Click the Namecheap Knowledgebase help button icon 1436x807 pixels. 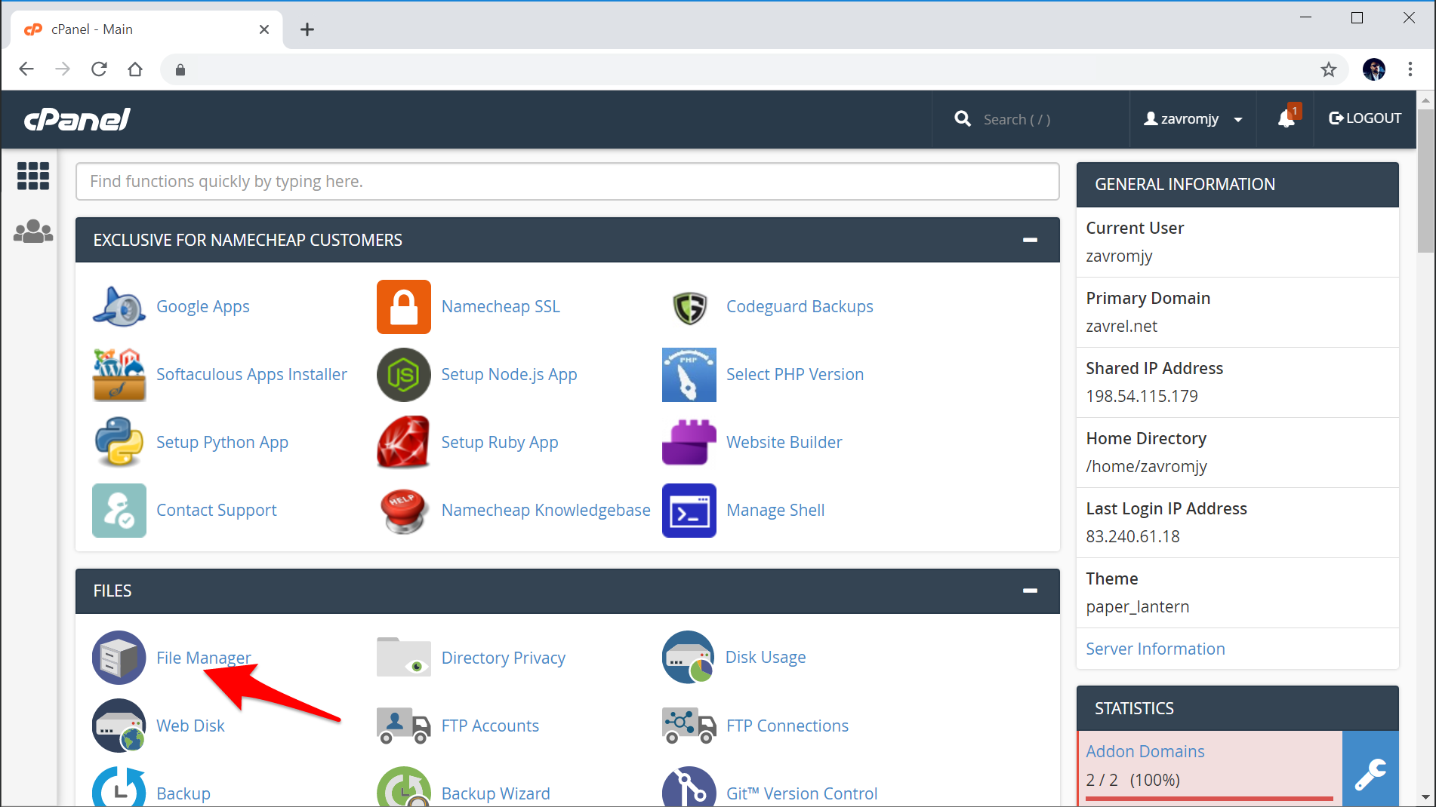coord(404,511)
